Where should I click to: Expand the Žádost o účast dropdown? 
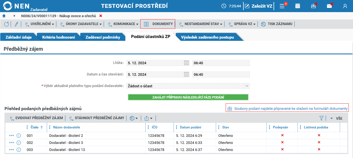pos(247,86)
